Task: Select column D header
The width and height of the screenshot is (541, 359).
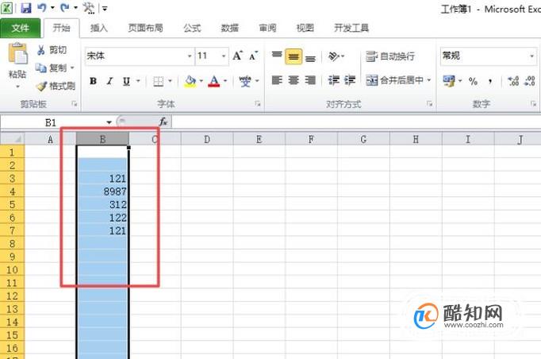Action: [207, 139]
